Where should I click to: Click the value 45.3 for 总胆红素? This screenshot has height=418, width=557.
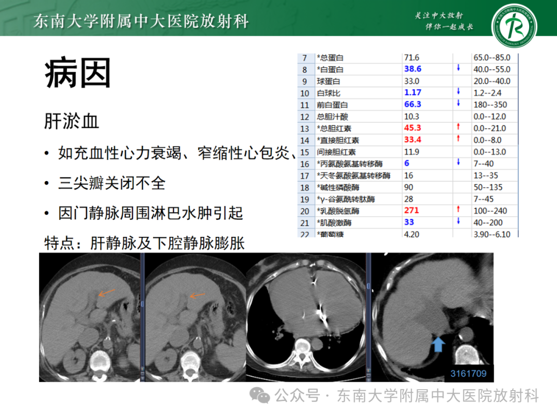[413, 127]
